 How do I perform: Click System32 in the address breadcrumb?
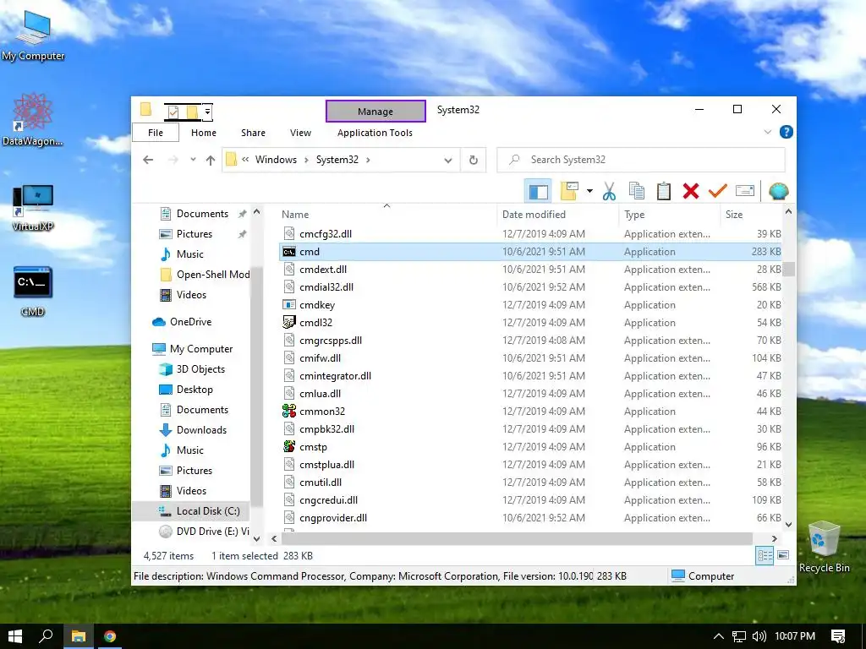337,160
